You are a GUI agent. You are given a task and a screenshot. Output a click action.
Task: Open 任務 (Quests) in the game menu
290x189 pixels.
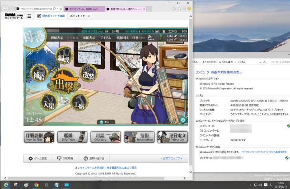138,38
